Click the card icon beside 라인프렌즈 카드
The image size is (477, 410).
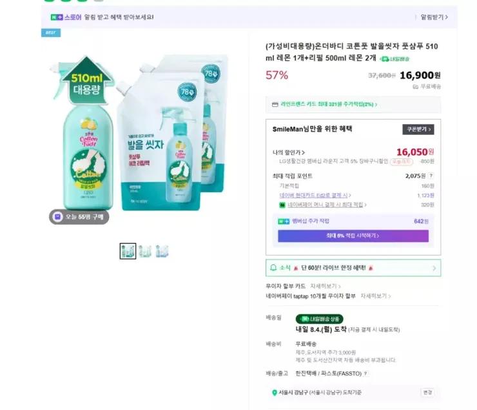click(x=275, y=105)
